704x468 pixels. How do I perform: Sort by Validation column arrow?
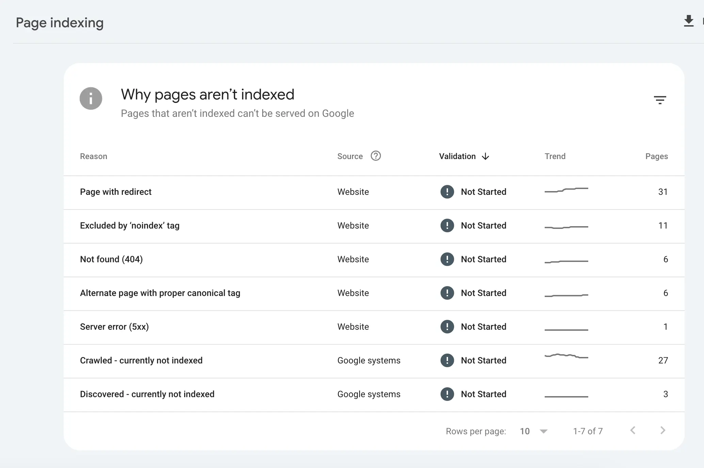(x=485, y=156)
